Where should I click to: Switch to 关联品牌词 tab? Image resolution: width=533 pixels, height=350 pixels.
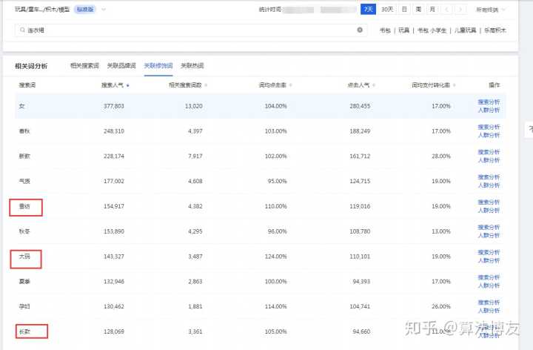pos(121,66)
